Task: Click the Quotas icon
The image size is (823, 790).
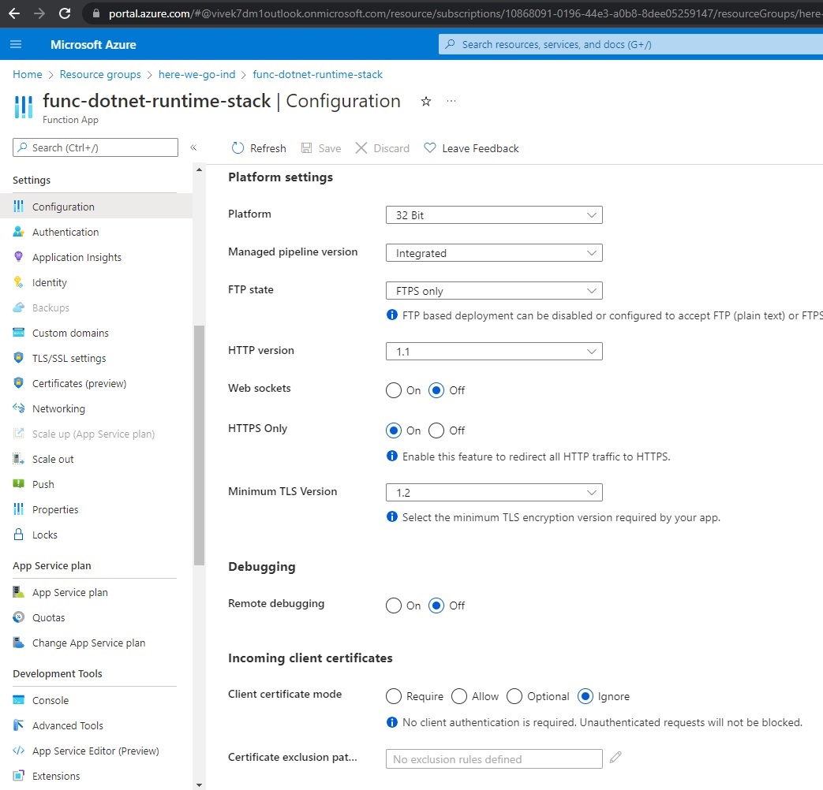Action: [18, 617]
